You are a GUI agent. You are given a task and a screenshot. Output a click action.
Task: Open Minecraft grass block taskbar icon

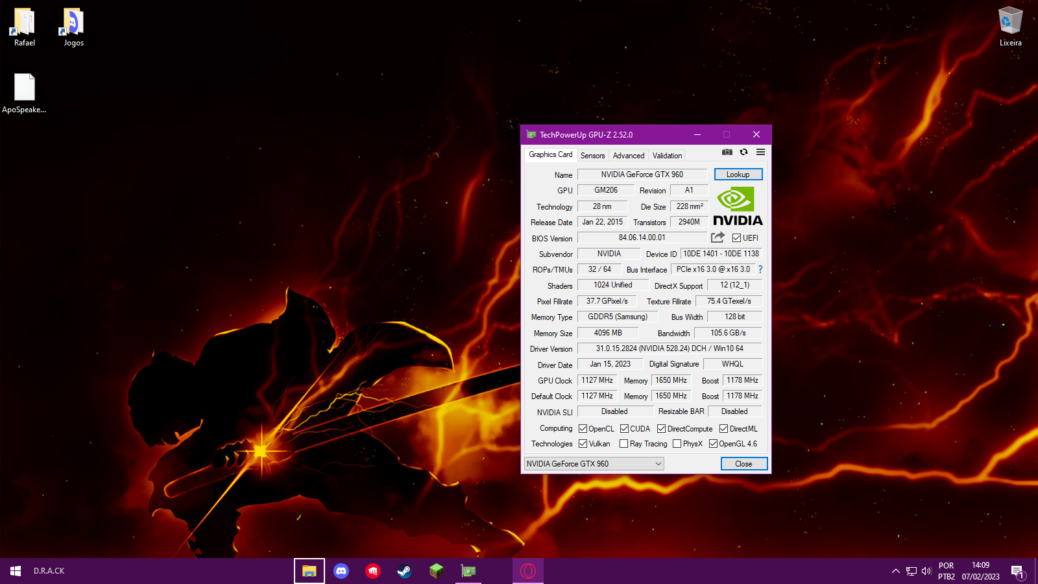[x=436, y=571]
